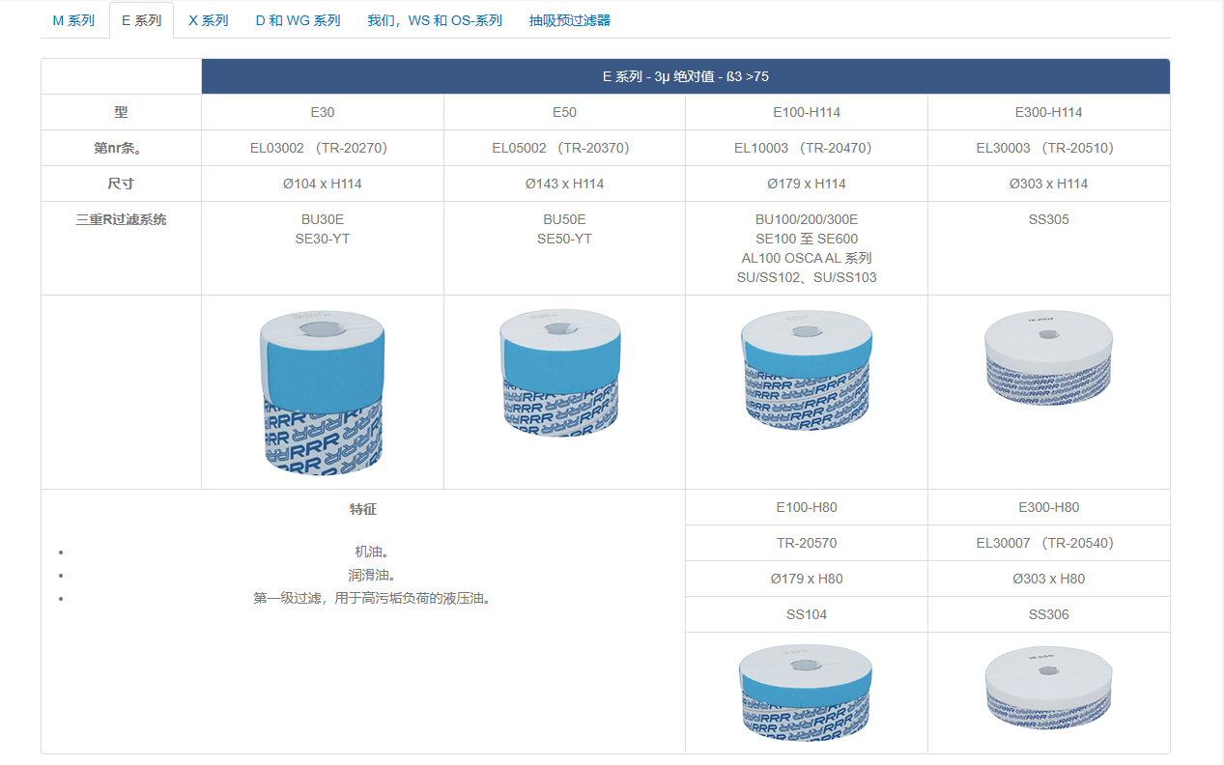Click the SS305 system cell
Image resolution: width=1224 pixels, height=765 pixels.
pyautogui.click(x=1048, y=219)
